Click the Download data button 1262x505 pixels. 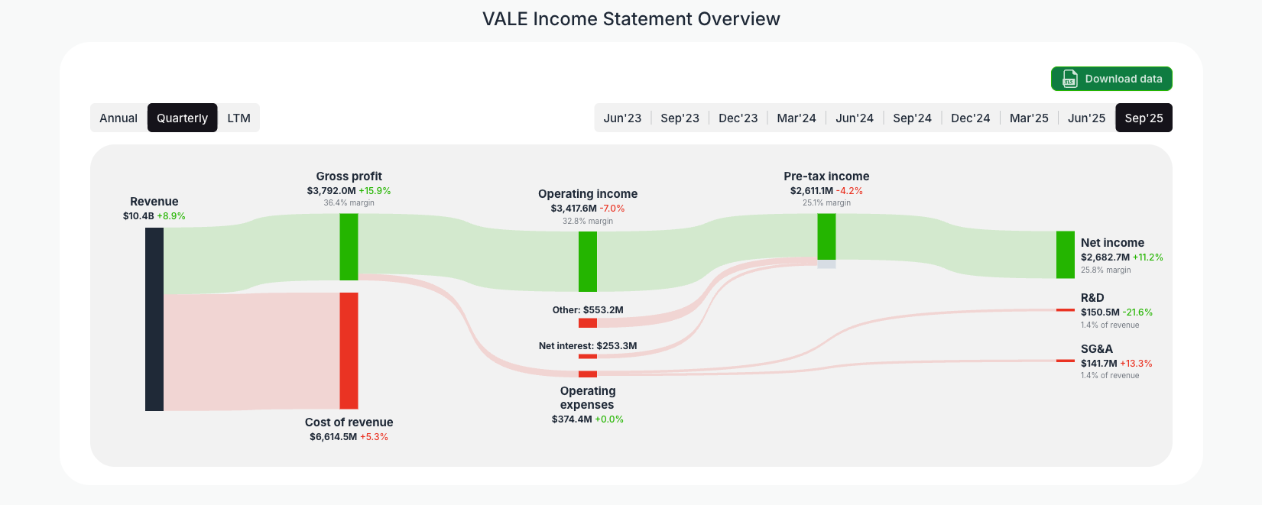point(1111,79)
